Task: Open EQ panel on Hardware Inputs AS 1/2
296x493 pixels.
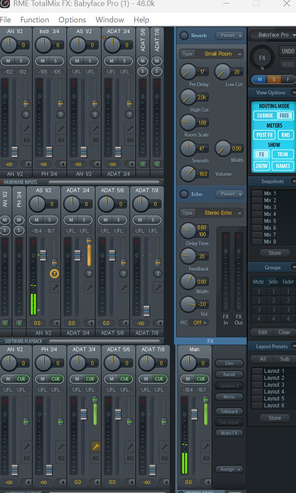Action: click(x=96, y=140)
